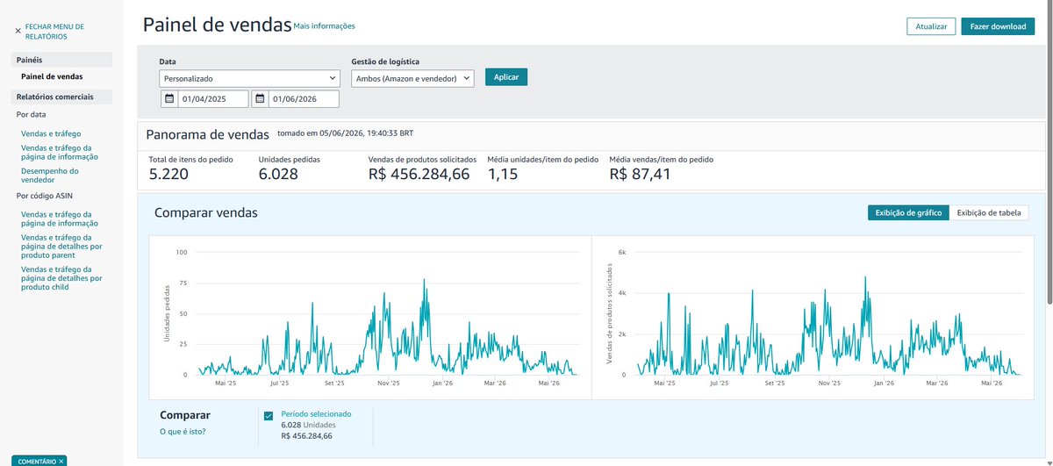
Task: Switch to Exibição de tabela view
Action: pos(989,212)
